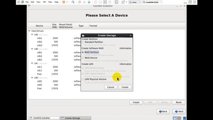Select the LVM Volume Group radio button
This screenshot has width=213, height=120.
[x=83, y=68]
